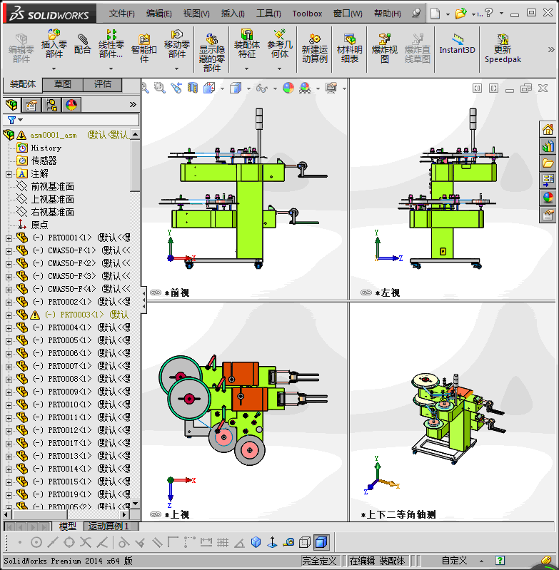
Task: Open 文件(F) File menu
Action: (122, 14)
